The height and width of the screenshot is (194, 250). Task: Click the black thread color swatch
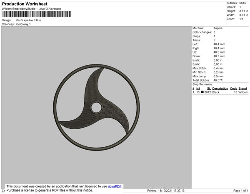pos(202,92)
